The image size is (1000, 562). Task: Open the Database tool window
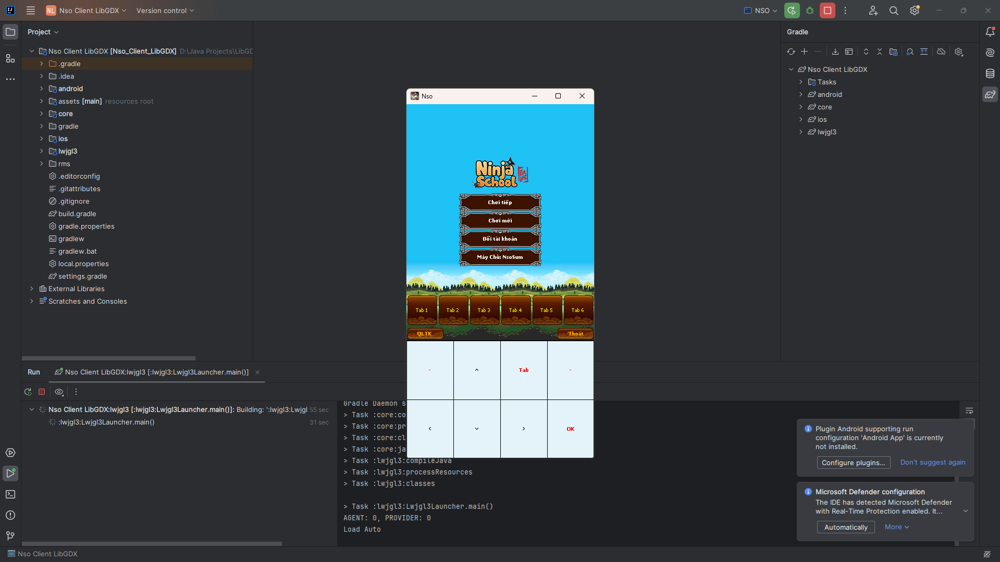(x=990, y=73)
